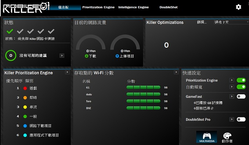Click the 0 Mbps value above 上傳項目
This screenshot has height=145, width=249.
pos(126,51)
